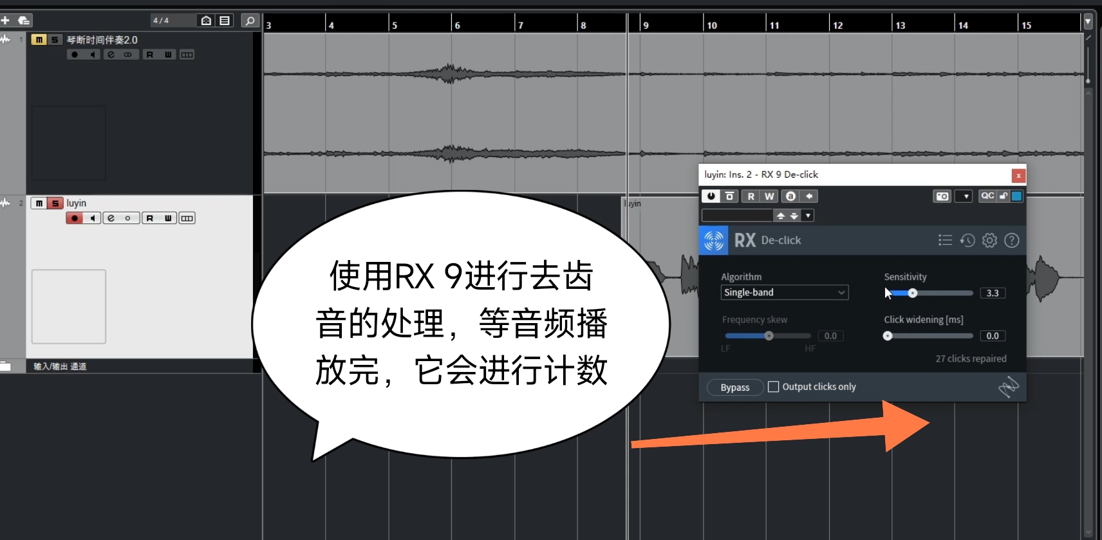Mute the luyin track with M
The height and width of the screenshot is (540, 1102).
pos(39,203)
